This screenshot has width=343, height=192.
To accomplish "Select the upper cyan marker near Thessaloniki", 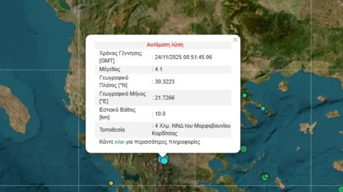I will (x=245, y=95).
